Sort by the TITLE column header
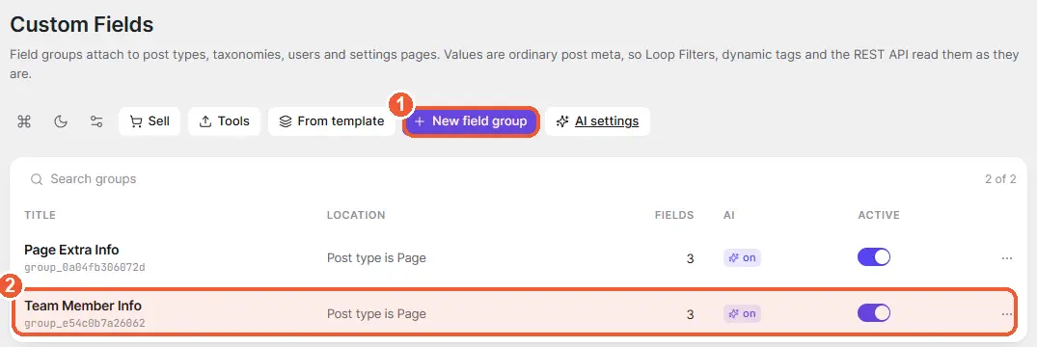Viewport: 1037px width, 347px height. 41,216
